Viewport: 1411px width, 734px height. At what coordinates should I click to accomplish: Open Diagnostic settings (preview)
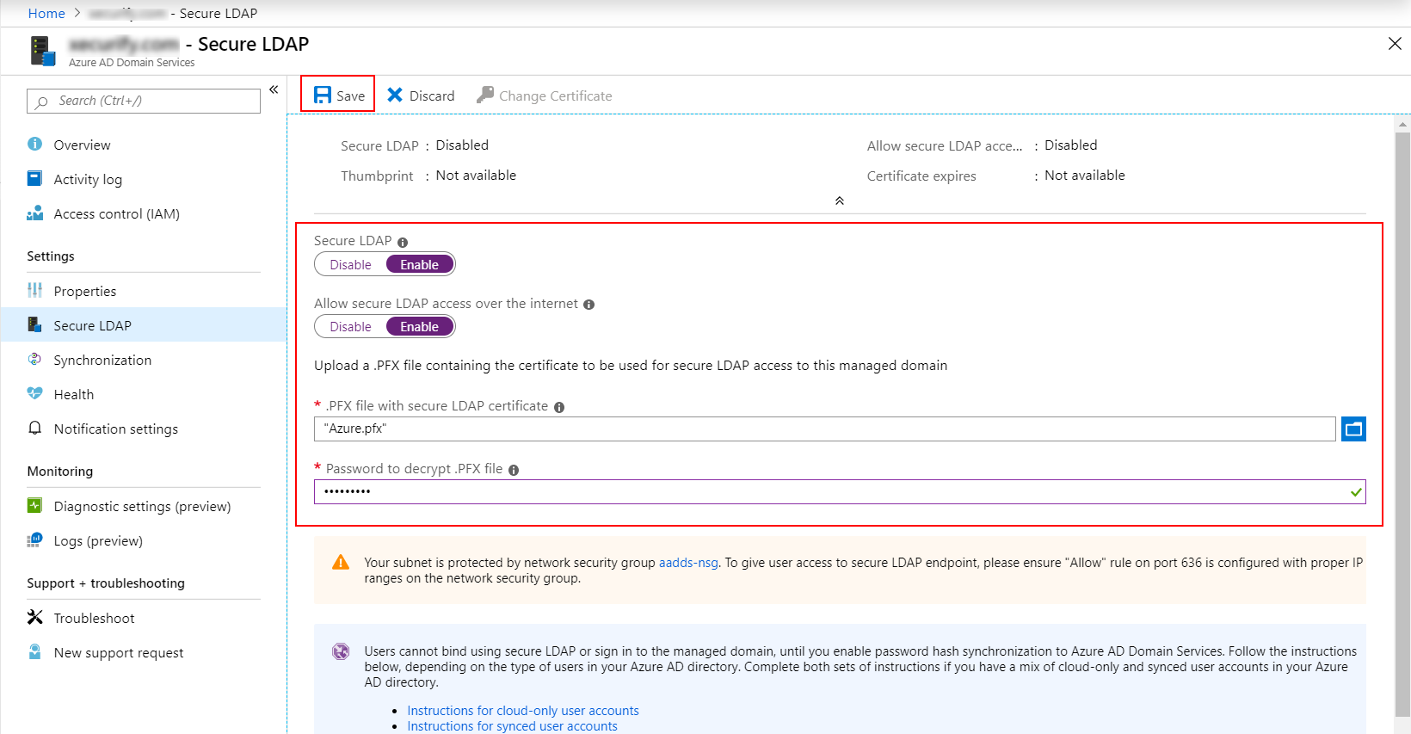click(144, 506)
